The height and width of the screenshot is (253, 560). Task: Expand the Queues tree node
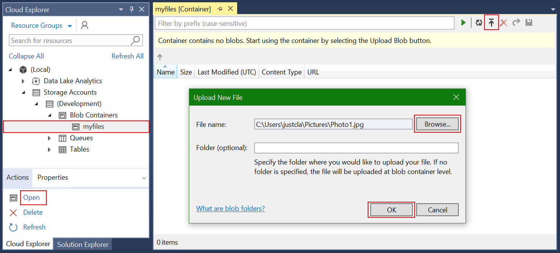click(49, 138)
